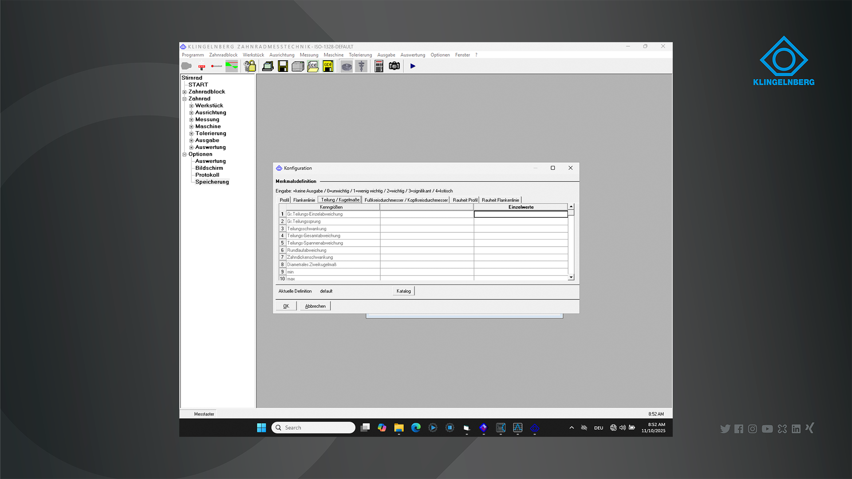
Task: Select Speicherung under Optionen
Action: coord(212,182)
